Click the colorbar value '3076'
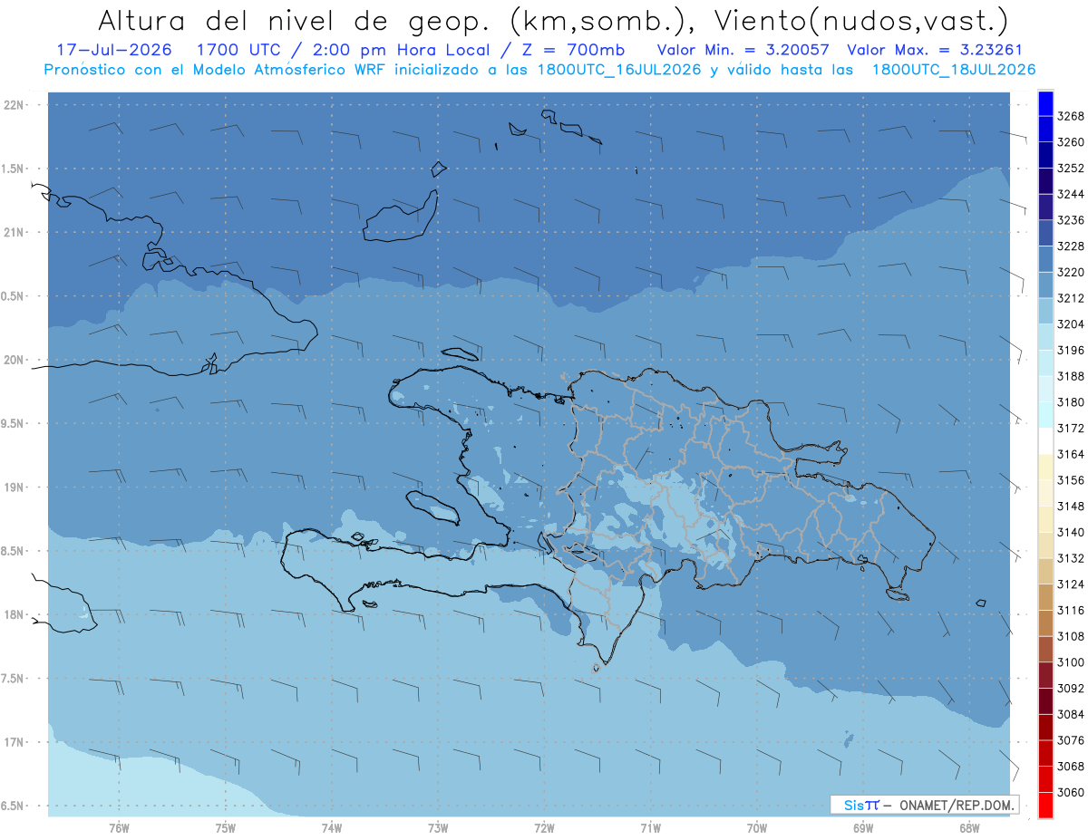The width and height of the screenshot is (1088, 840). point(1071,740)
